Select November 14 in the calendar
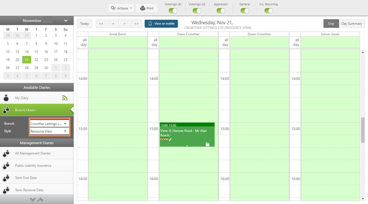The height and width of the screenshot is (204, 368). [27, 51]
